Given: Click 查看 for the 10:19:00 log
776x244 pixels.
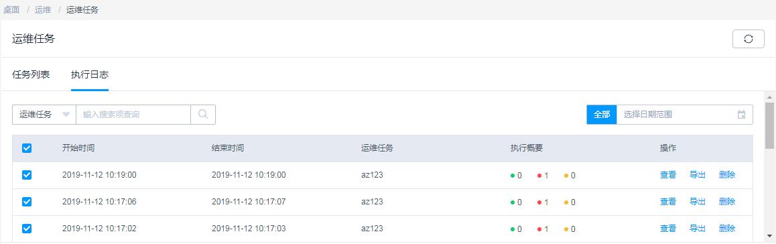Looking at the screenshot, I should (x=667, y=175).
